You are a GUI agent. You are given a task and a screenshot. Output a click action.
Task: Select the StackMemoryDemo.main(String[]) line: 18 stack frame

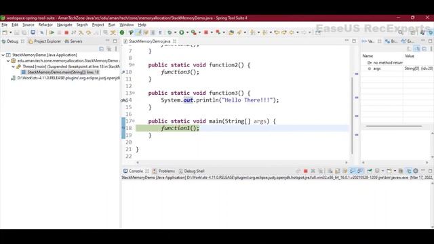coord(60,73)
